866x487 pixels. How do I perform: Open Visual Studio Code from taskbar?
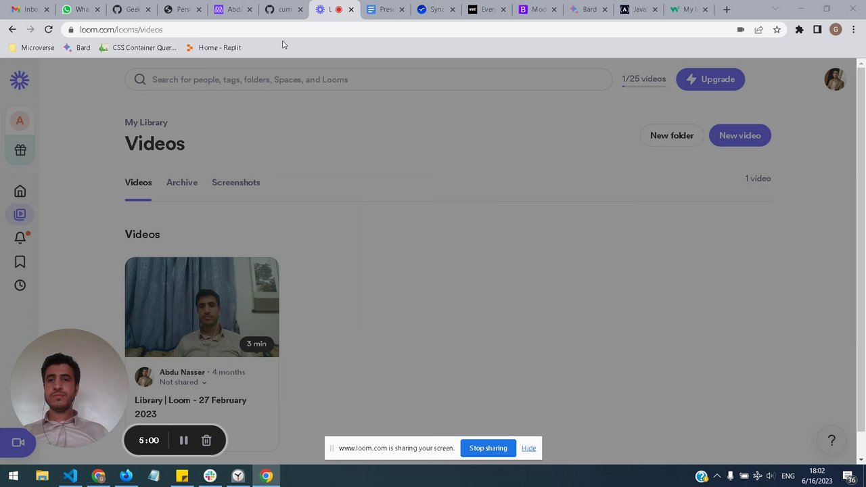70,476
